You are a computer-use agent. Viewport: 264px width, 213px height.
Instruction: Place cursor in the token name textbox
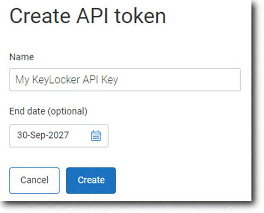(x=125, y=80)
